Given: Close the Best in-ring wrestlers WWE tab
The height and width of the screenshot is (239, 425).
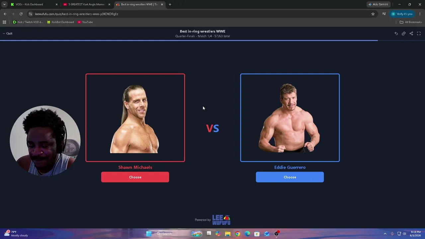Looking at the screenshot, I should 162,4.
